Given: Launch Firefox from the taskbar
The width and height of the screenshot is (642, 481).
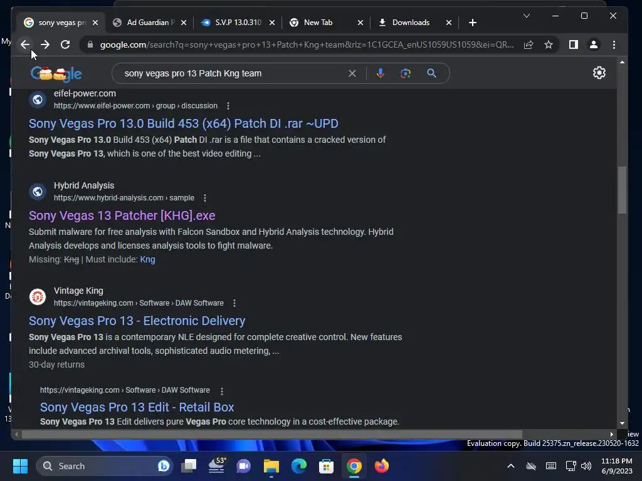Looking at the screenshot, I should tap(382, 466).
